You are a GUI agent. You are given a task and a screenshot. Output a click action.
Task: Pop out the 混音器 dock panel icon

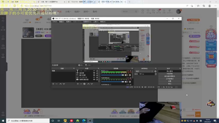tap(132, 69)
